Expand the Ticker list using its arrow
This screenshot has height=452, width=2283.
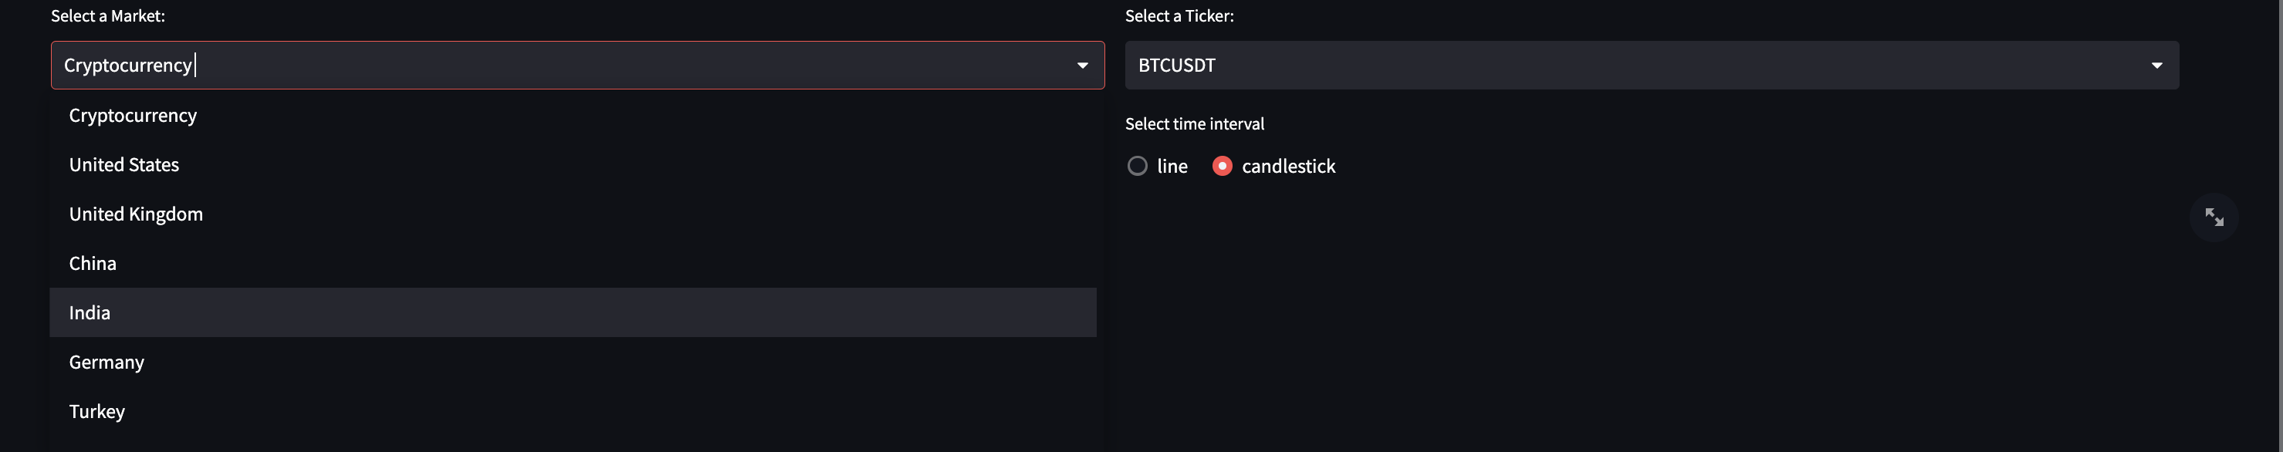pyautogui.click(x=2156, y=66)
